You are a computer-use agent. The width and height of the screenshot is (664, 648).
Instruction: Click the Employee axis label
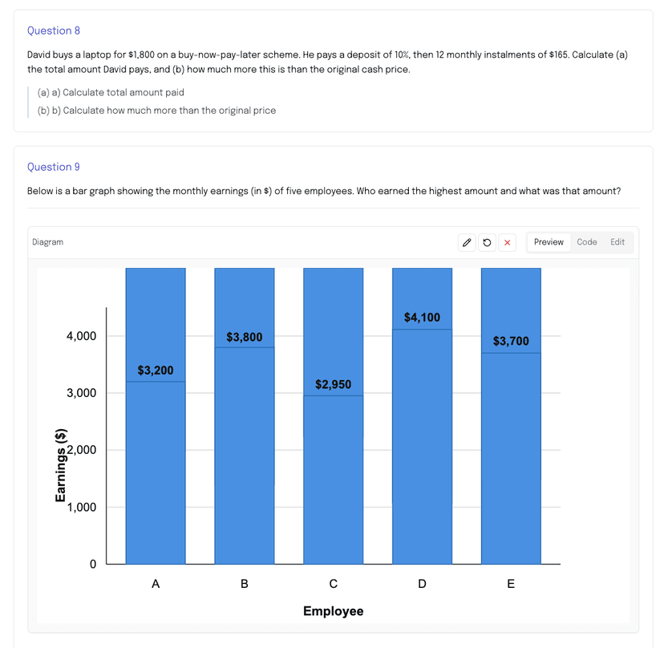[x=333, y=610]
